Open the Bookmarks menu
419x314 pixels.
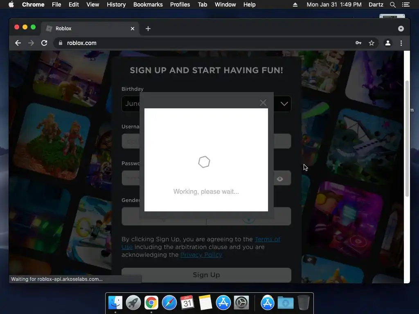point(148,4)
